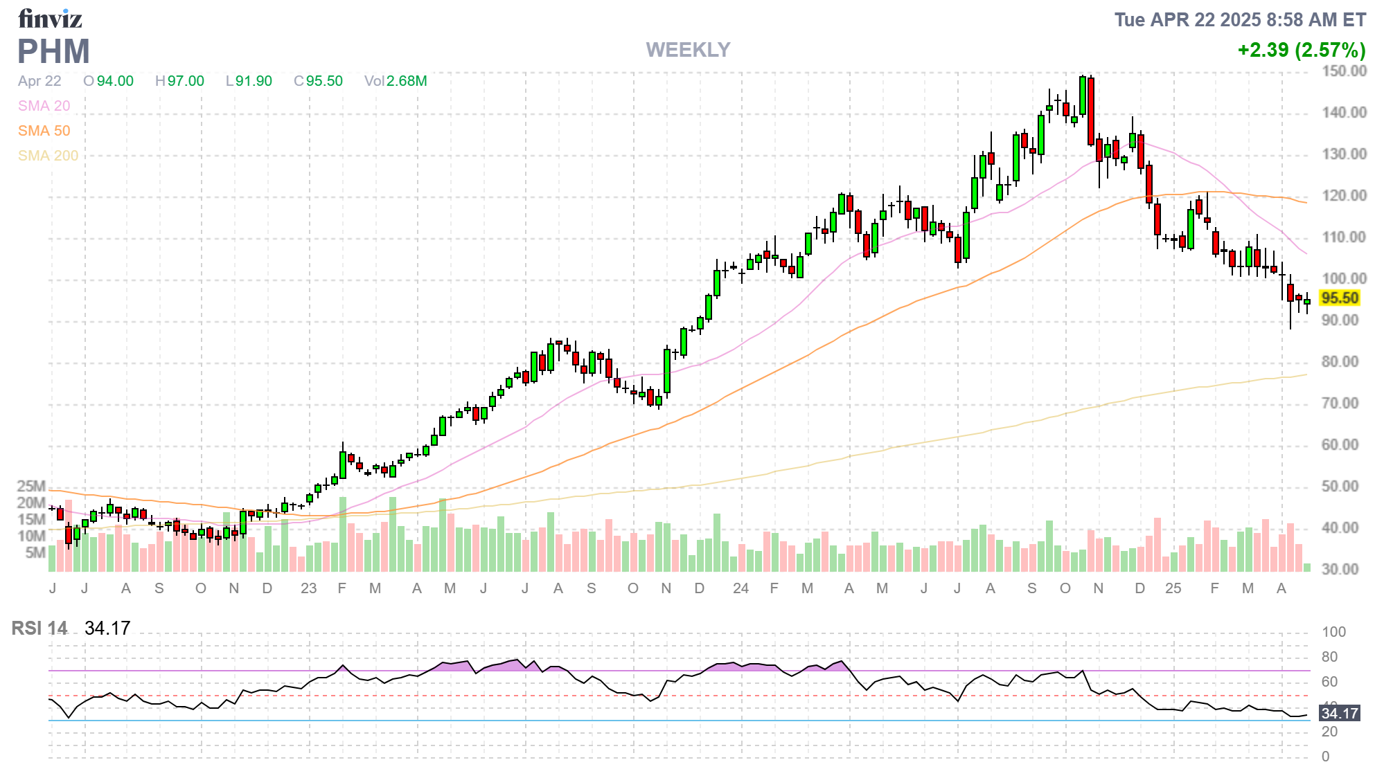
Task: Click the 150.00 price axis label
Action: 1344,71
